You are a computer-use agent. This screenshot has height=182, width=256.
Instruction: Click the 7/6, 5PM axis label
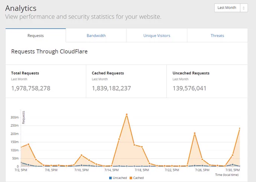[x=51, y=170]
